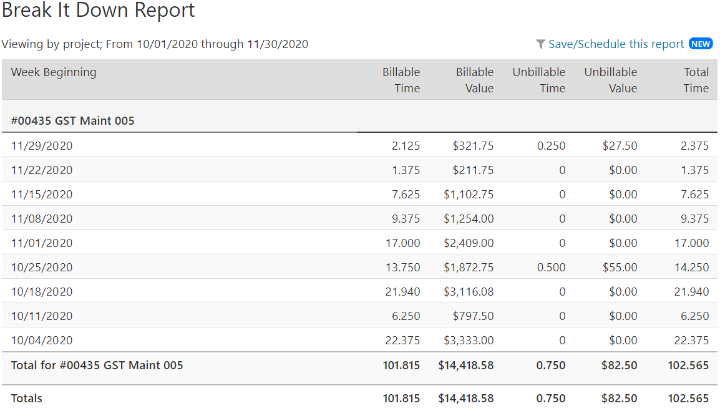Screen dimensions: 720x416
Task: Sort by the Billable Value column header
Action: tap(474, 80)
